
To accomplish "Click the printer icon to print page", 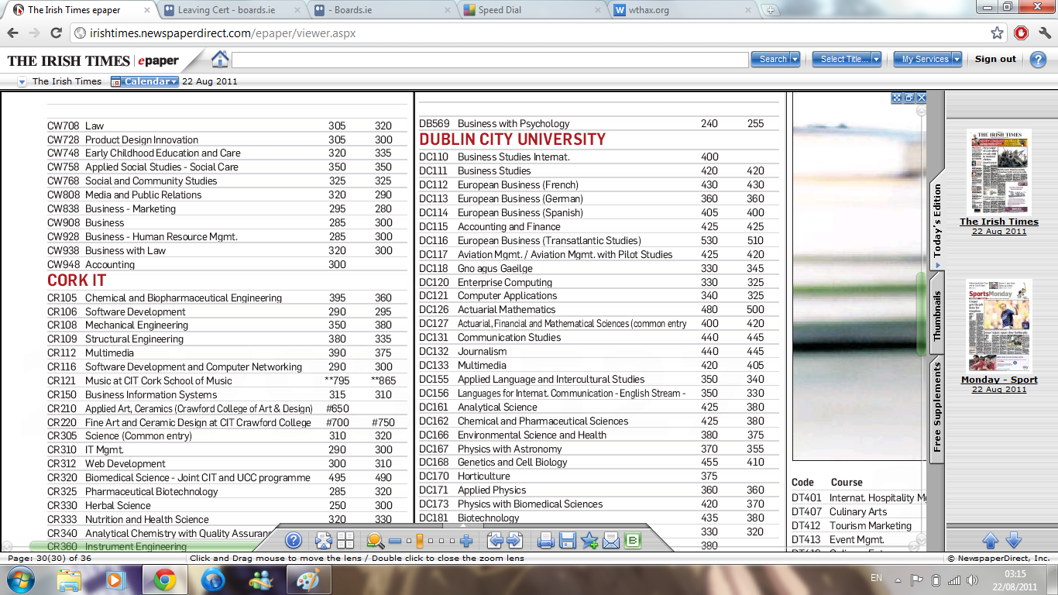I will 546,541.
